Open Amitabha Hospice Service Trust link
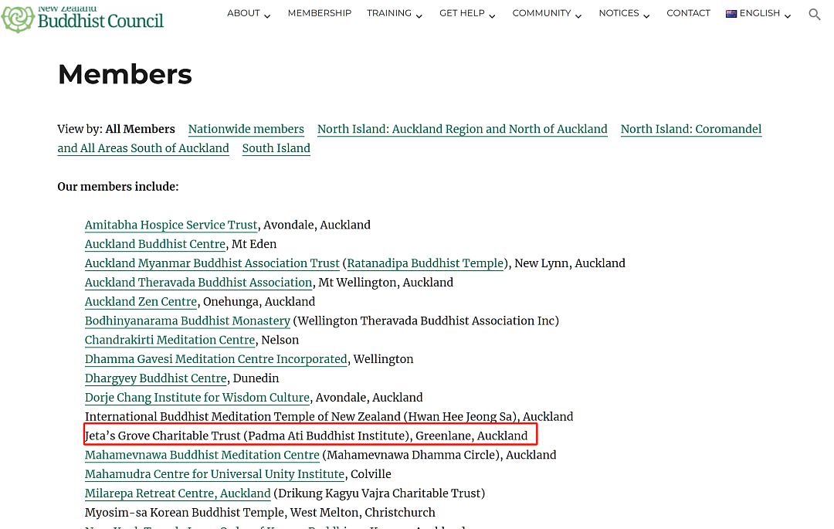 pyautogui.click(x=171, y=225)
